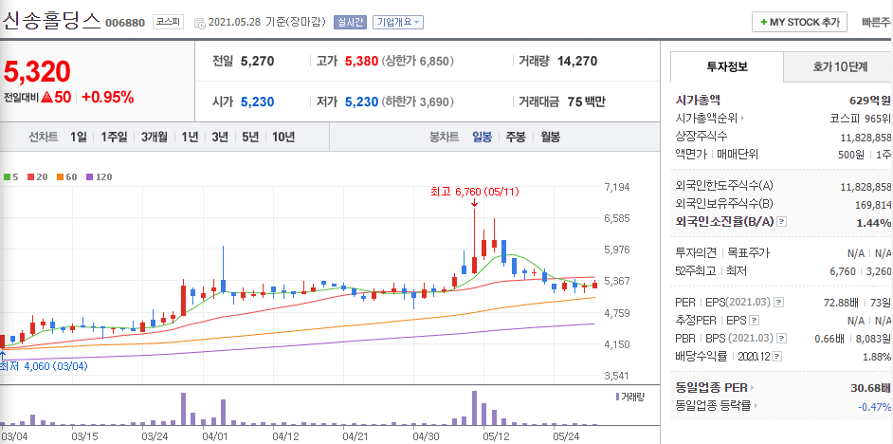Click the 최저 4,060 (03/04) chart marker
The height and width of the screenshot is (444, 893).
(x=44, y=366)
